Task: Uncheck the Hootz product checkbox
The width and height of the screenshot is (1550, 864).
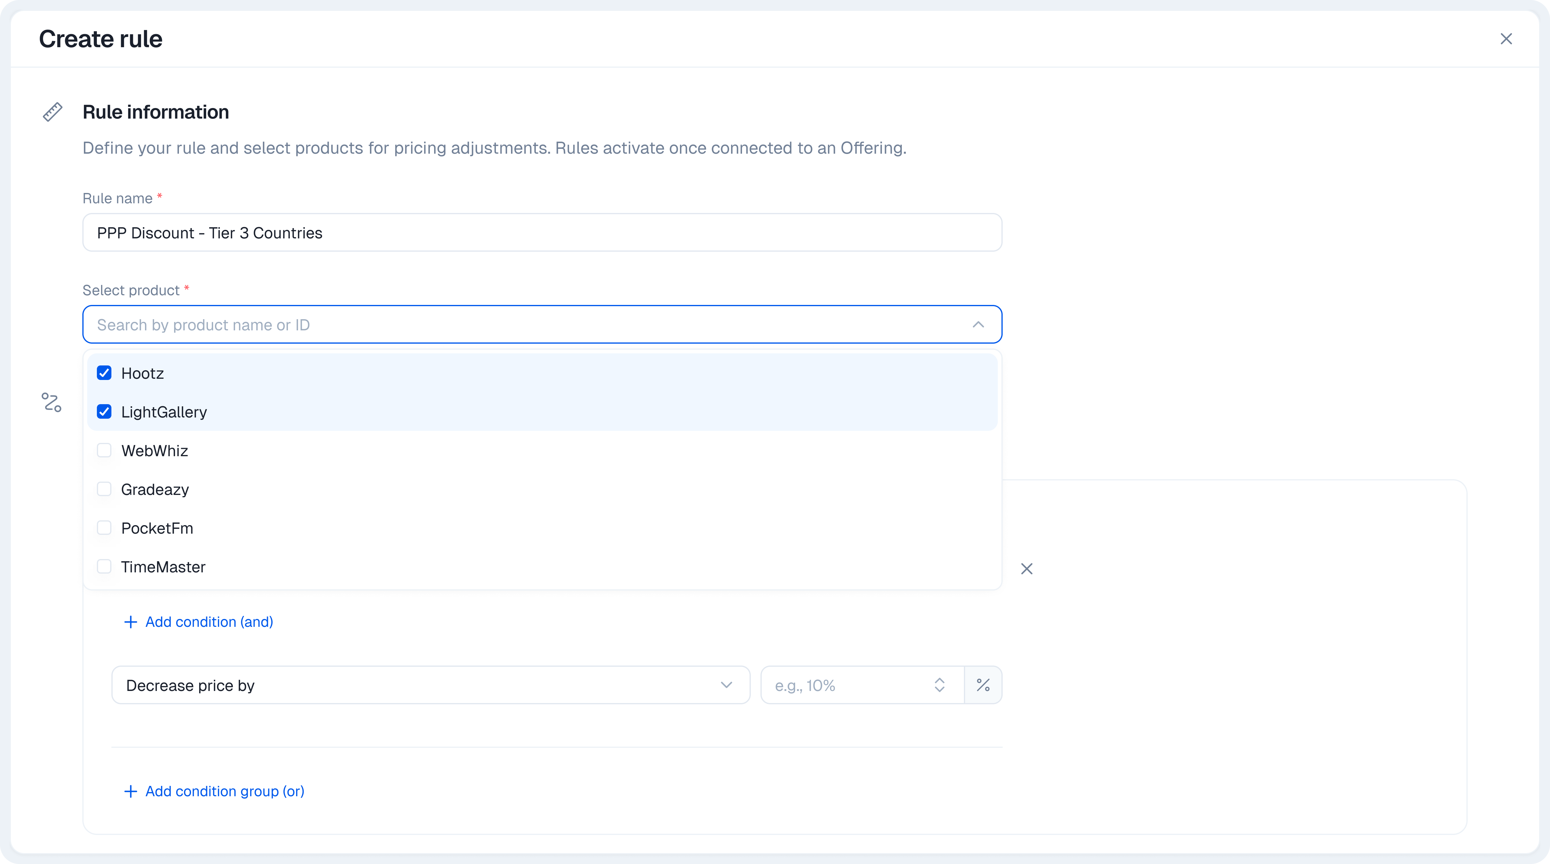Action: (x=104, y=373)
